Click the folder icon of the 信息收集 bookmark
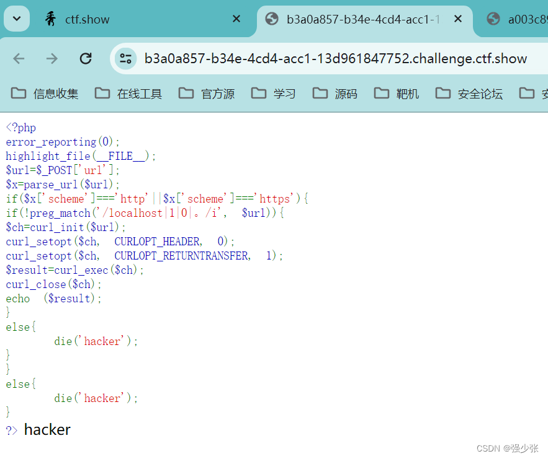The height and width of the screenshot is (459, 548). (x=19, y=93)
